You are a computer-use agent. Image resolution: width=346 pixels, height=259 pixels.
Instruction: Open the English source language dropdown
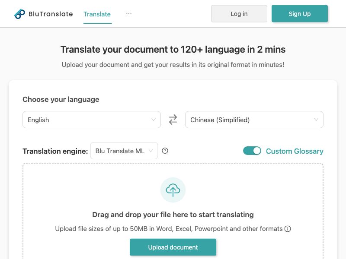coord(92,120)
